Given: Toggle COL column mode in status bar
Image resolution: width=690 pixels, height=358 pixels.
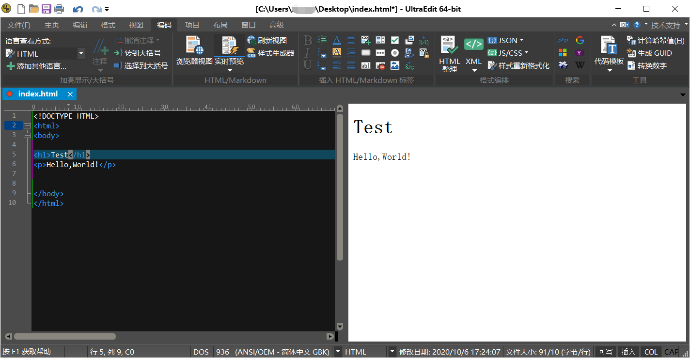Looking at the screenshot, I should 651,352.
